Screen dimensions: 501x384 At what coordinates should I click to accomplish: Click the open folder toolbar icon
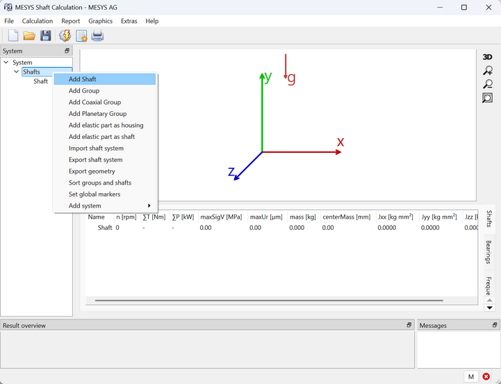29,35
